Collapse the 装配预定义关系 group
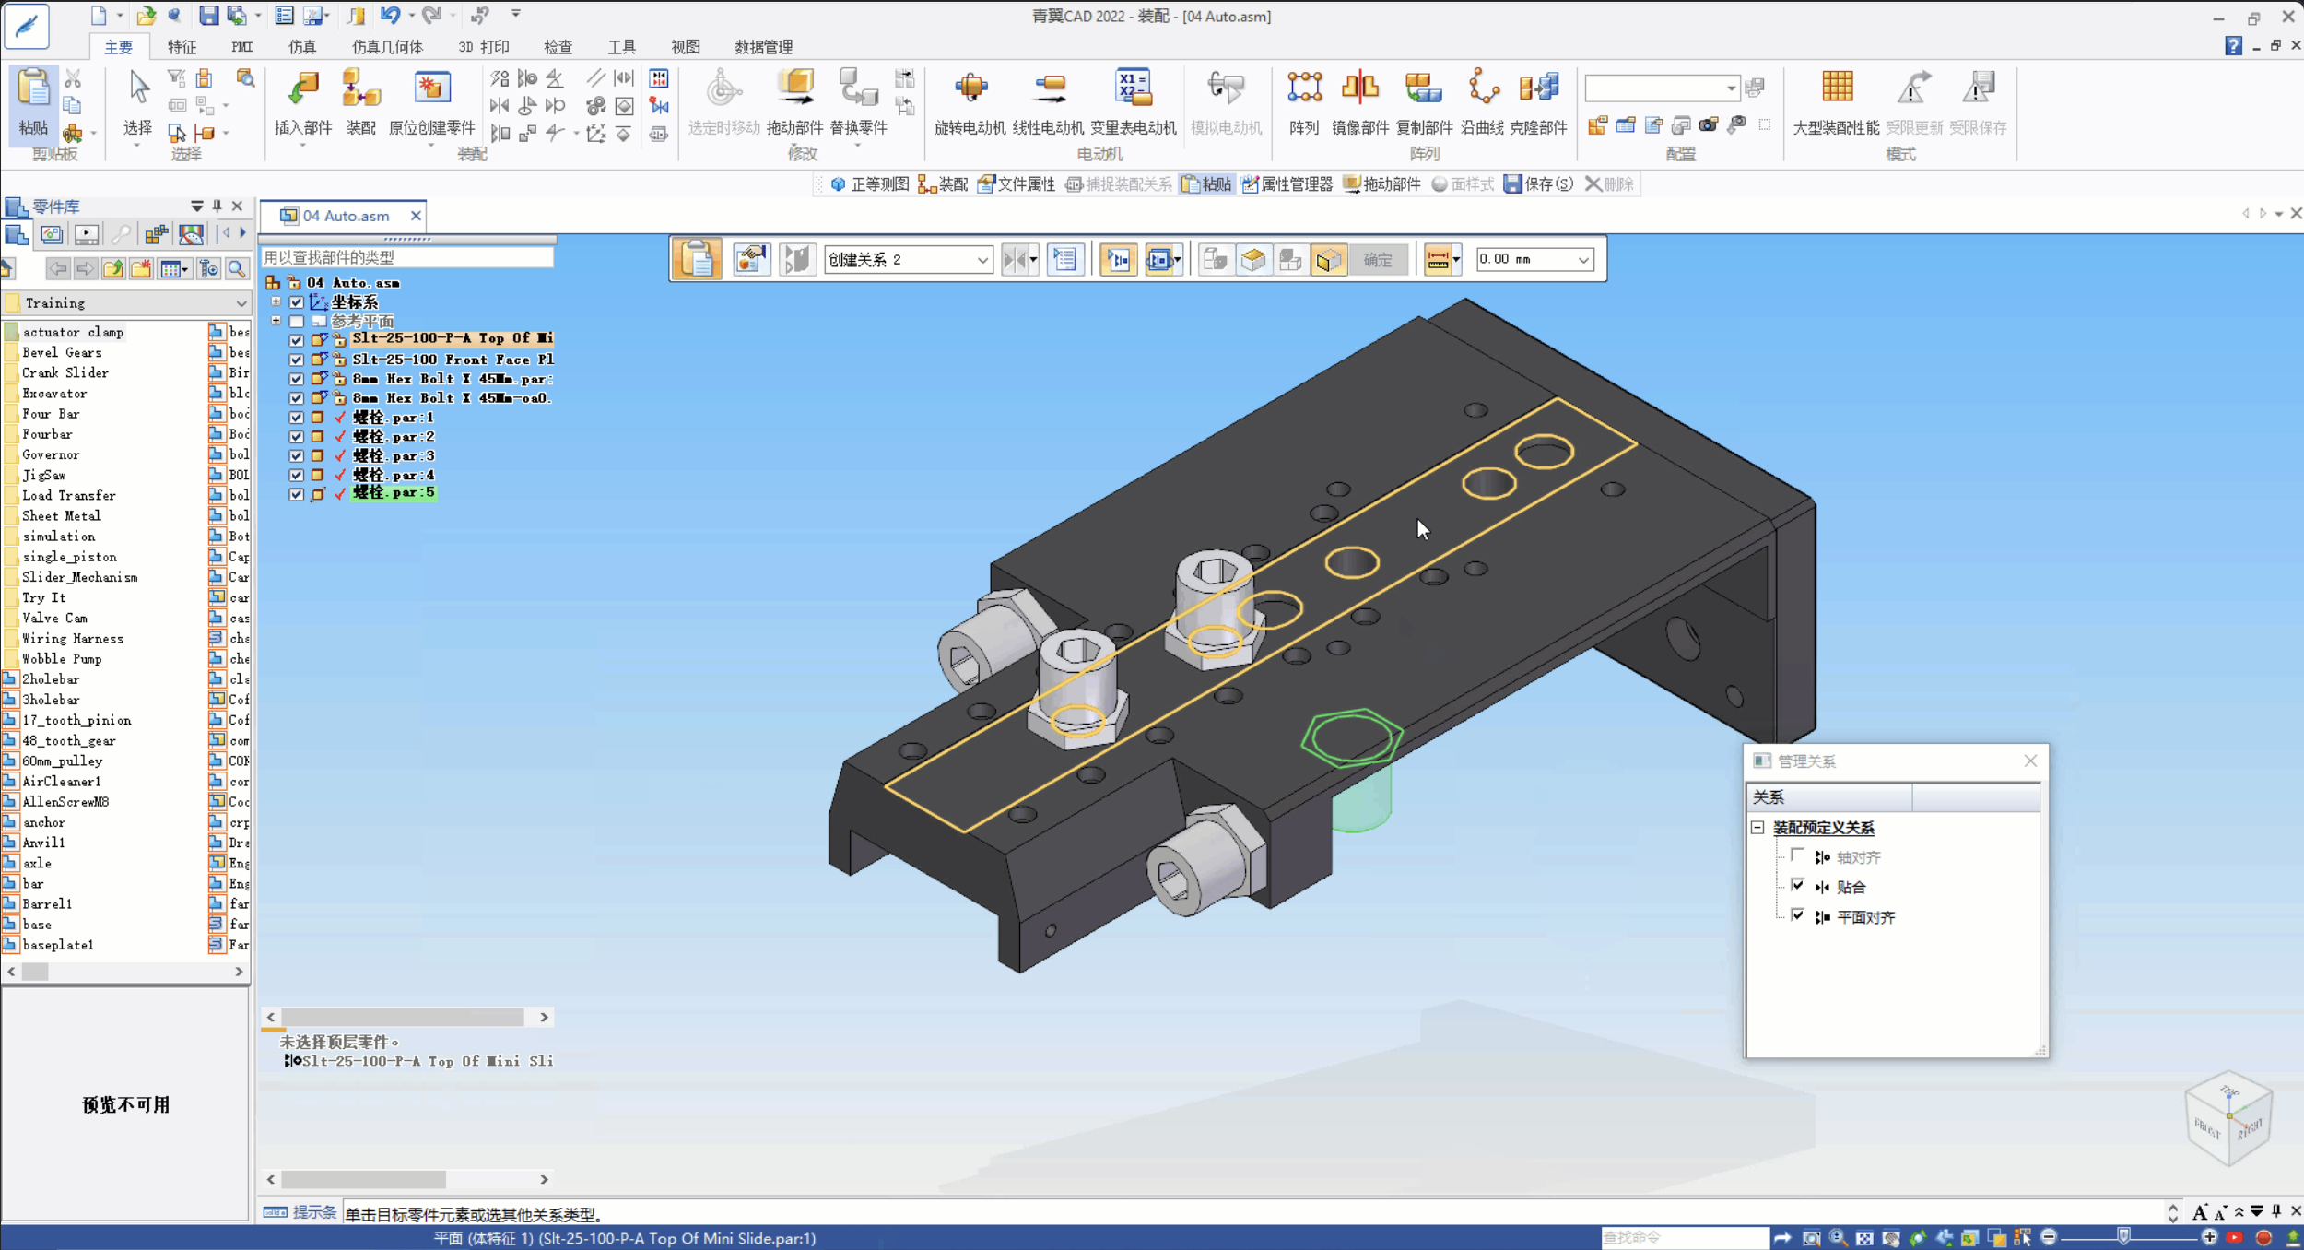Image resolution: width=2304 pixels, height=1250 pixels. pyautogui.click(x=1757, y=828)
